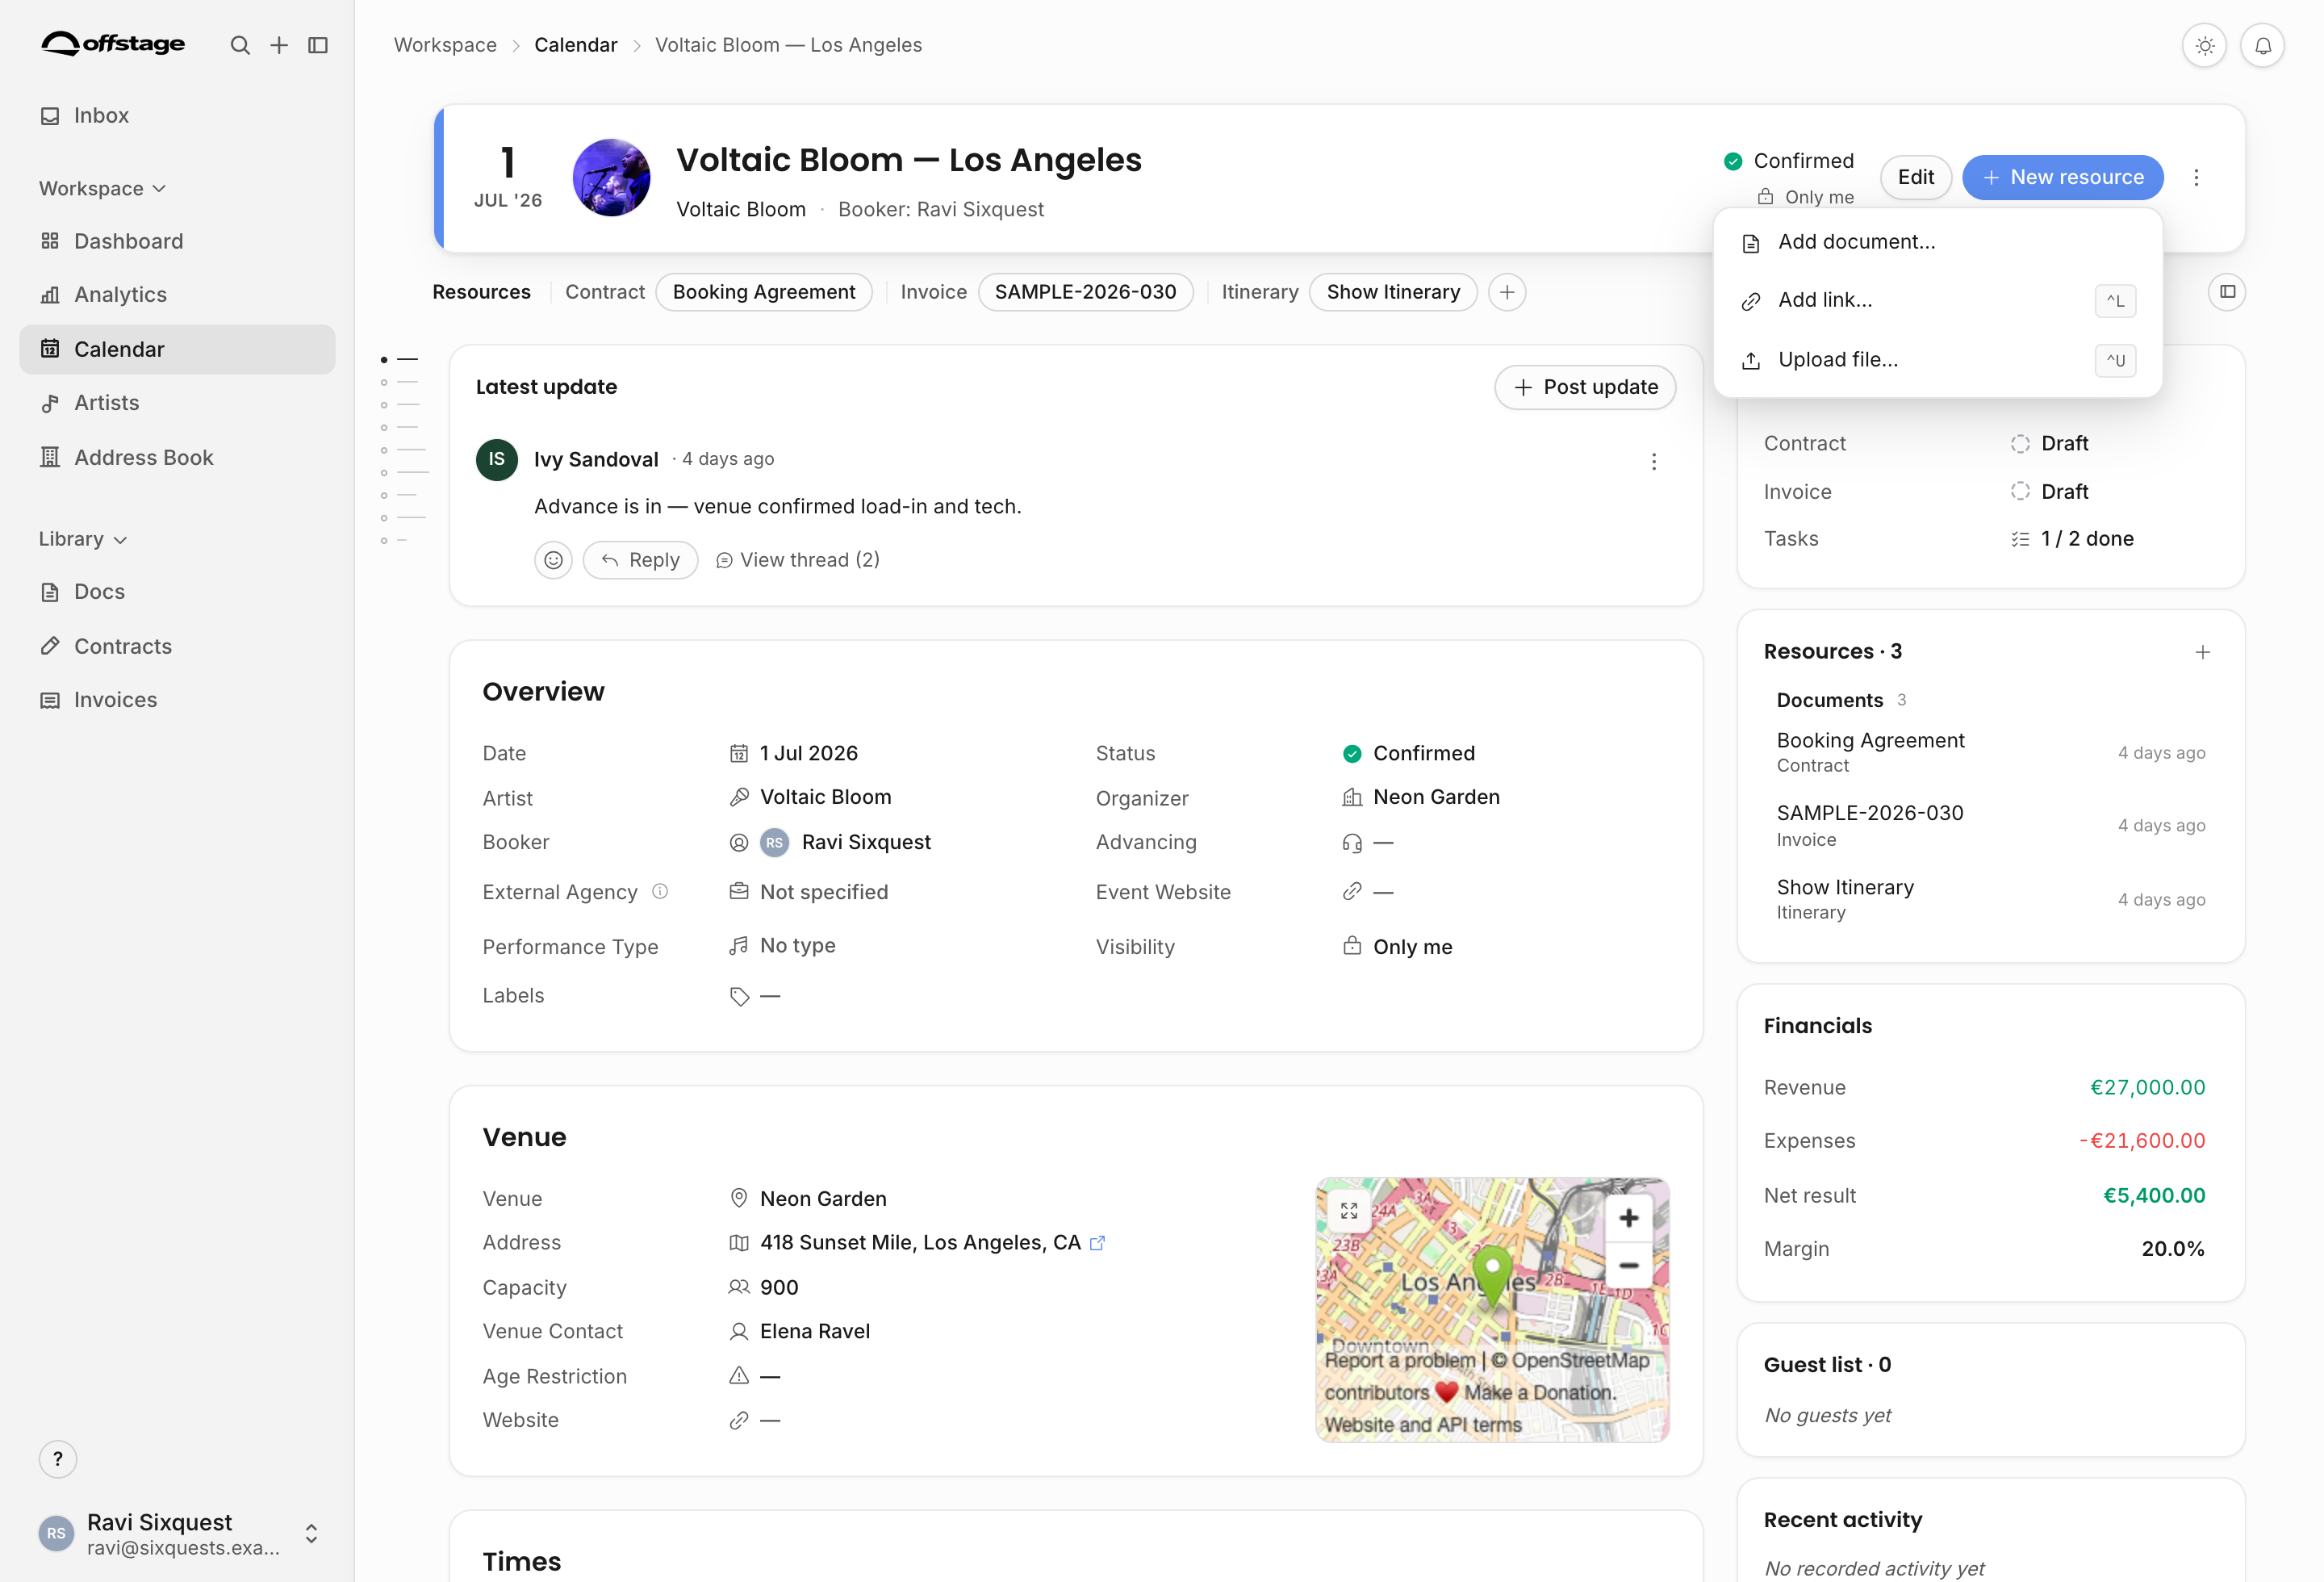Viewport: 2324px width, 1582px height.
Task: Open Invoices in Library
Action: coord(177,699)
